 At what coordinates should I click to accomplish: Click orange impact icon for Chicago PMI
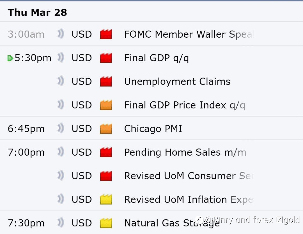pyautogui.click(x=106, y=129)
